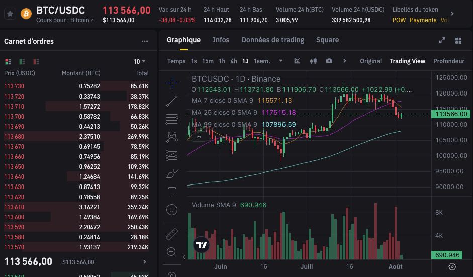Image resolution: width=473 pixels, height=277 pixels.
Task: Collapse the indicator legend with chevron
Action: pos(199,137)
